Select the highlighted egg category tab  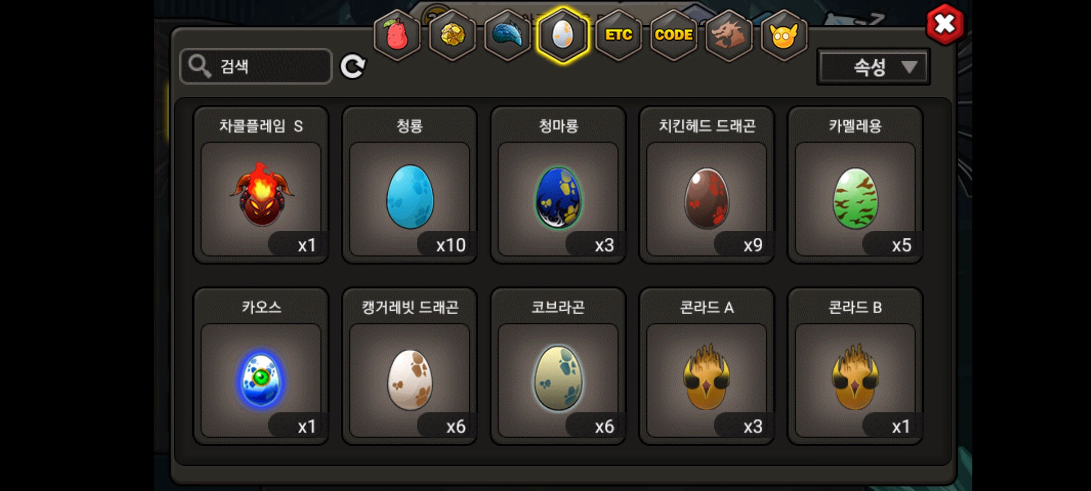(563, 35)
